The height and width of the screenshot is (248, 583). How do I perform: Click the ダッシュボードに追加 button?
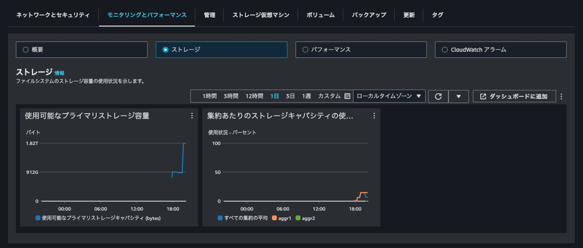click(514, 96)
